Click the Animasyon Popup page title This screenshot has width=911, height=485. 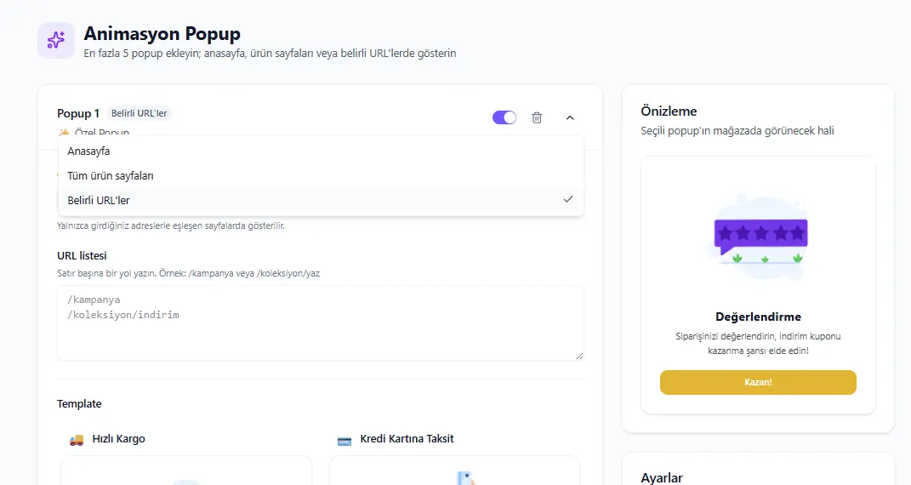[162, 34]
